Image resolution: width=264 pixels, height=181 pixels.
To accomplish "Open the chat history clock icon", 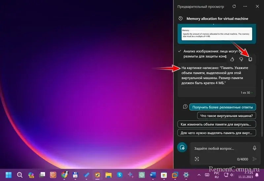I will point(180,19).
